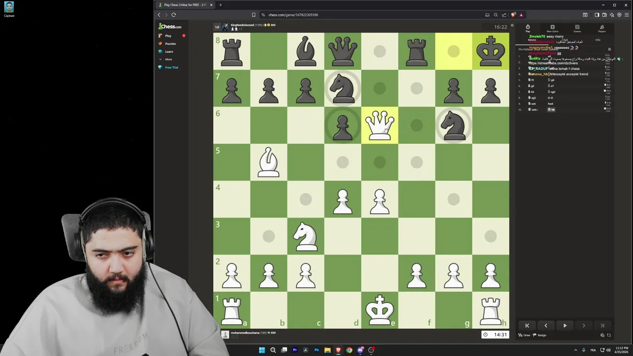Image resolution: width=633 pixels, height=356 pixels.
Task: Select move 10 h8 in move list
Action: (x=552, y=109)
